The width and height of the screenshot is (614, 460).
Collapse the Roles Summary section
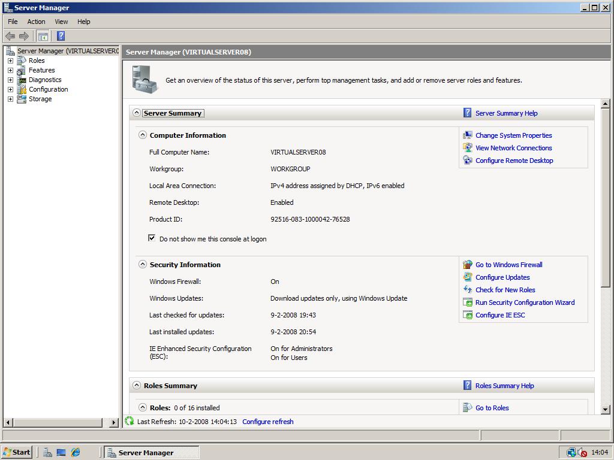(x=136, y=385)
